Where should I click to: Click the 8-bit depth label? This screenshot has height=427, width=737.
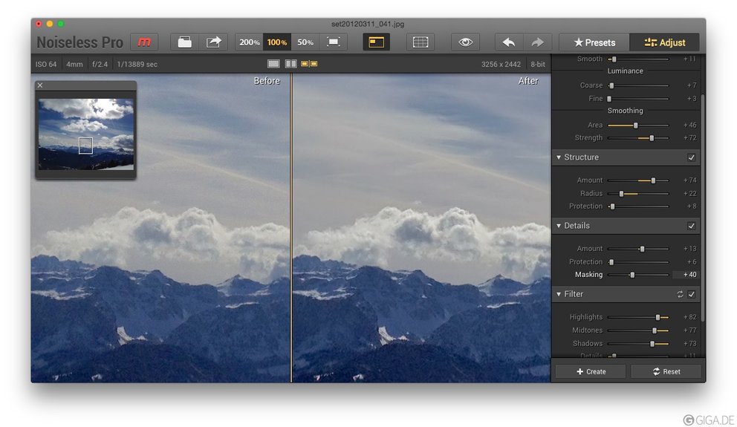pyautogui.click(x=538, y=65)
